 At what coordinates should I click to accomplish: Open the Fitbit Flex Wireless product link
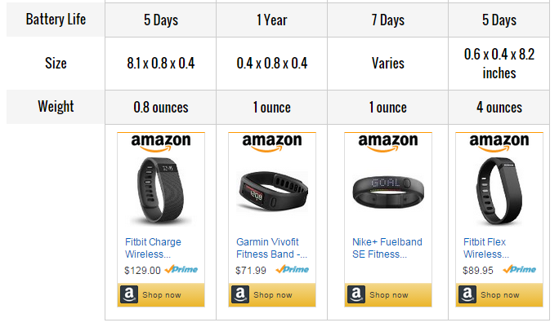tap(485, 248)
